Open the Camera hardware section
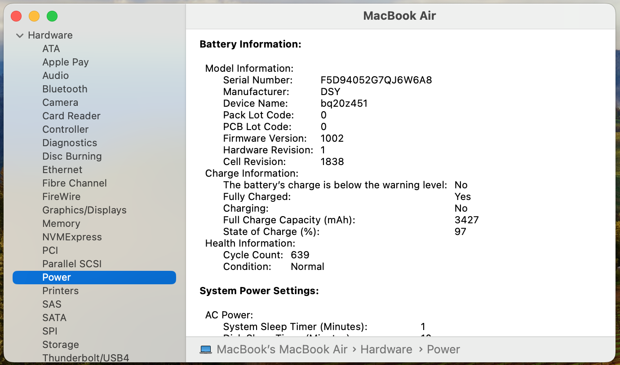The image size is (620, 365). 60,103
